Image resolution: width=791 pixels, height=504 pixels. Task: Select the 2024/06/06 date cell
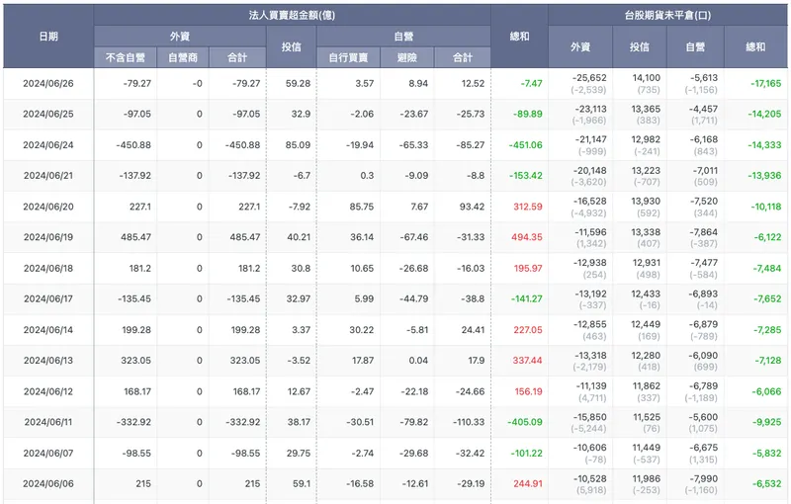tap(48, 484)
